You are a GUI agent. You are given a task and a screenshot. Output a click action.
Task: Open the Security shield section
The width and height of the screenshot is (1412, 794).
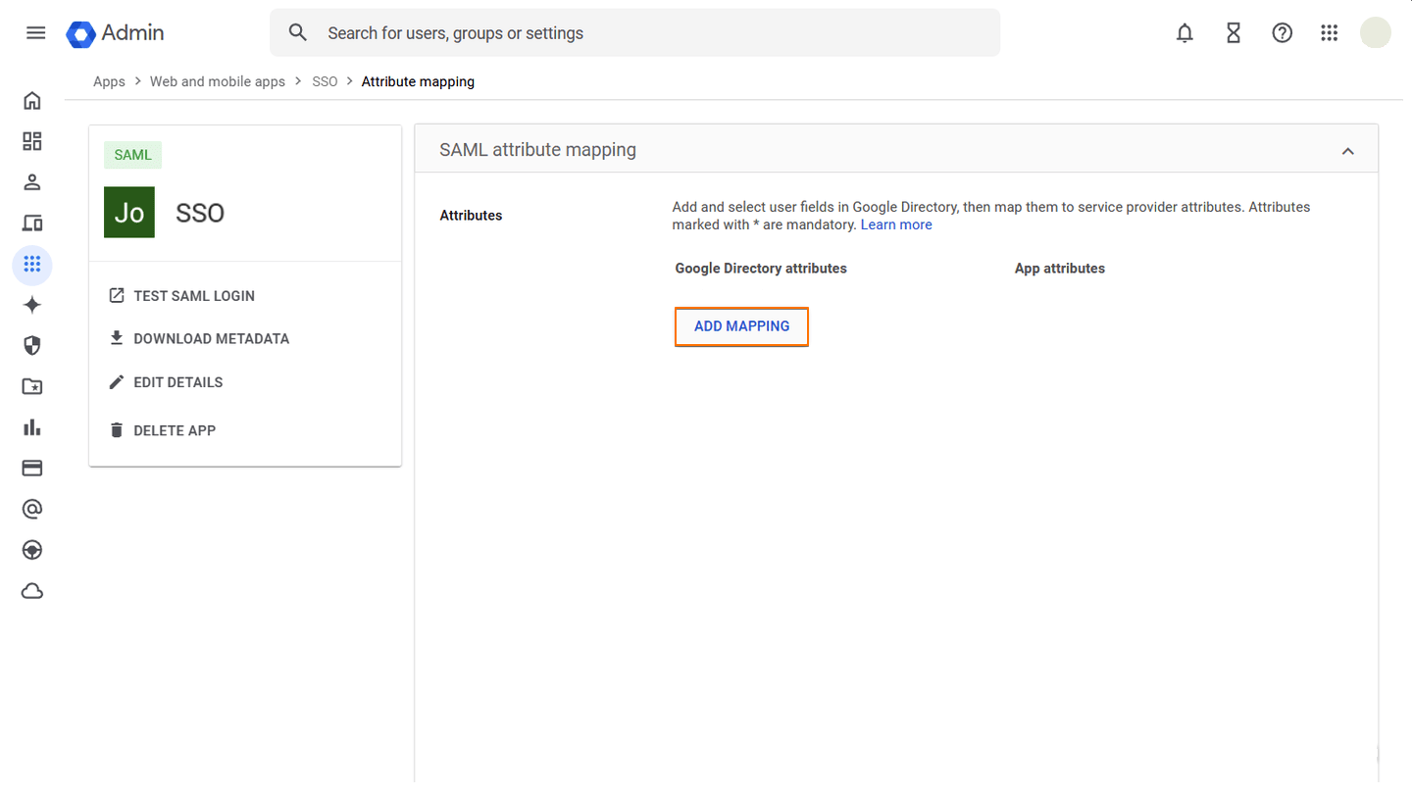[31, 345]
